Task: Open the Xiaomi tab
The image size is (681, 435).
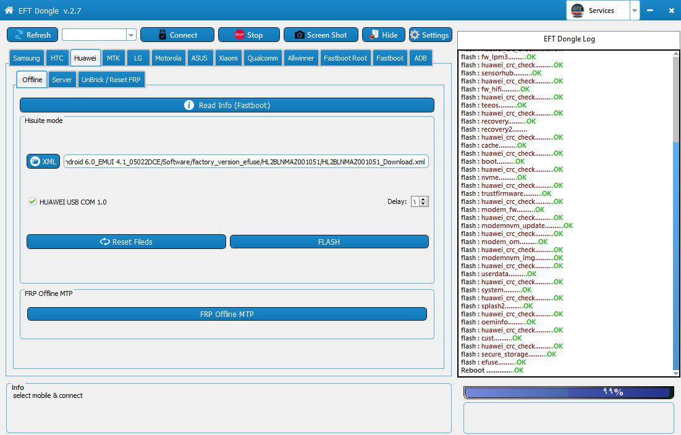Action: 228,58
